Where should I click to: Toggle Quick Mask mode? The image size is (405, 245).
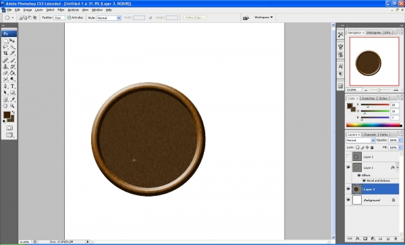click(9, 128)
